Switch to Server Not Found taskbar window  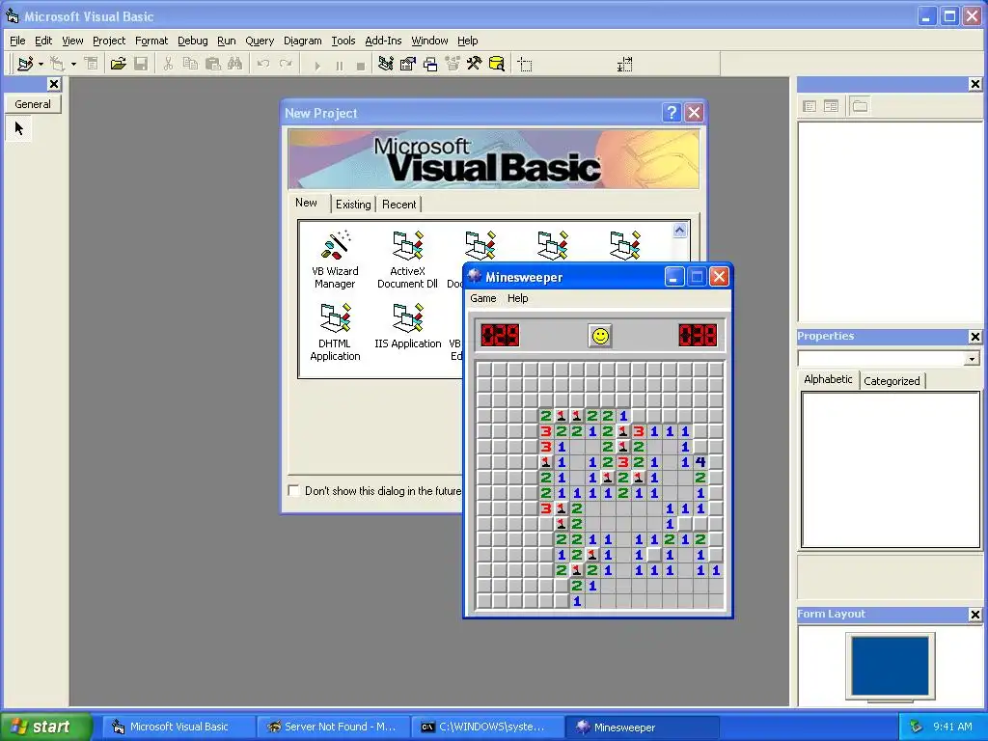point(333,727)
